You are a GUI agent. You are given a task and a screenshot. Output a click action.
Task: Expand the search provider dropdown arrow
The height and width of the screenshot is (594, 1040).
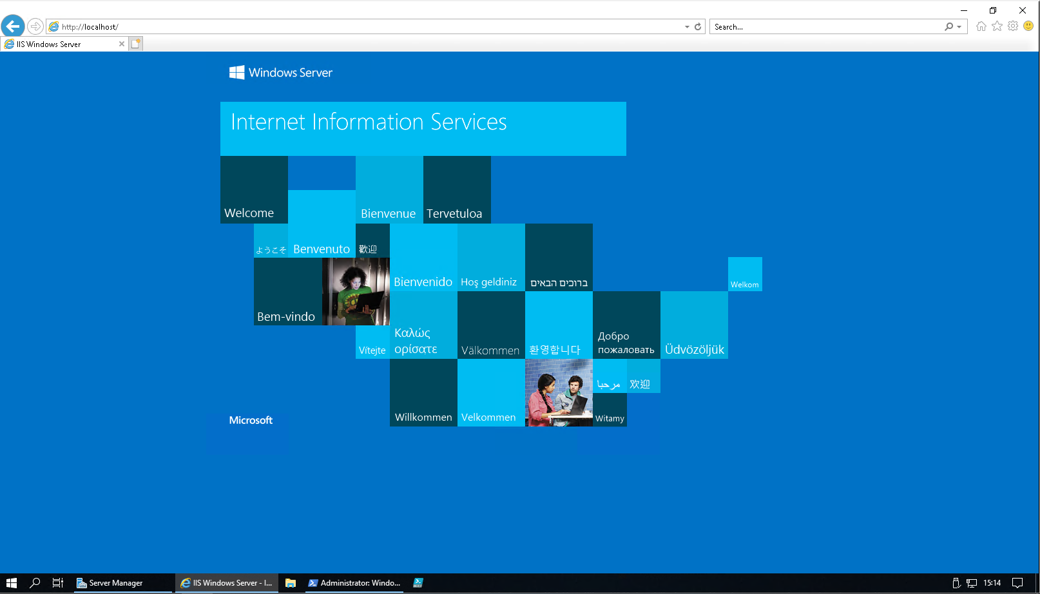[959, 26]
